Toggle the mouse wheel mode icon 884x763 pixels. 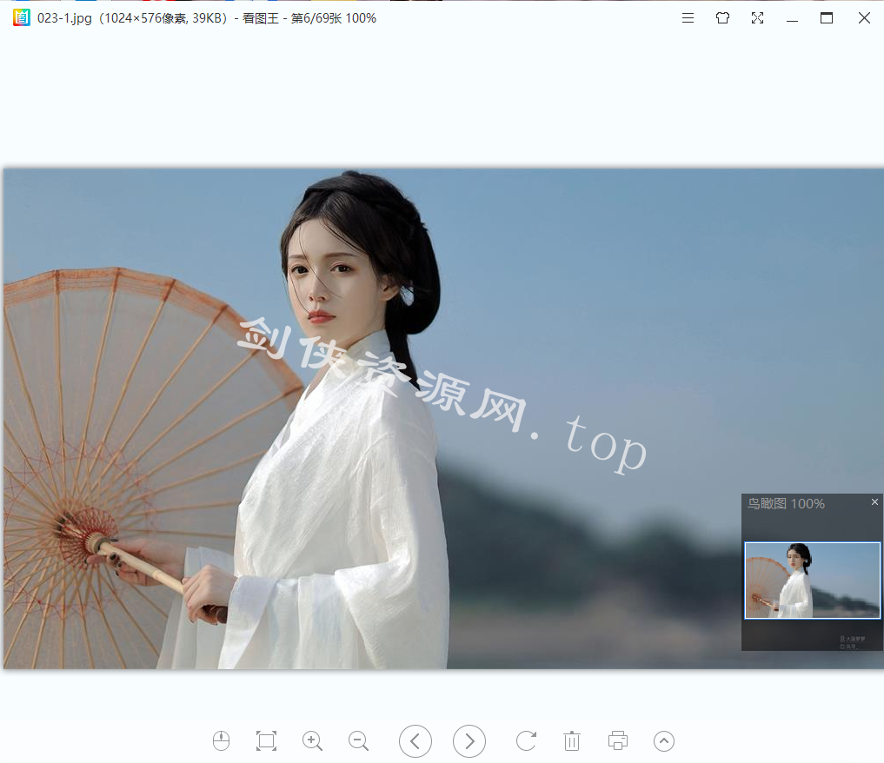[x=222, y=741]
